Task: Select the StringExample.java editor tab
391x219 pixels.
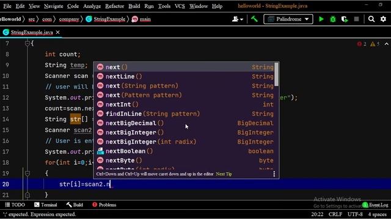Action: (31, 32)
